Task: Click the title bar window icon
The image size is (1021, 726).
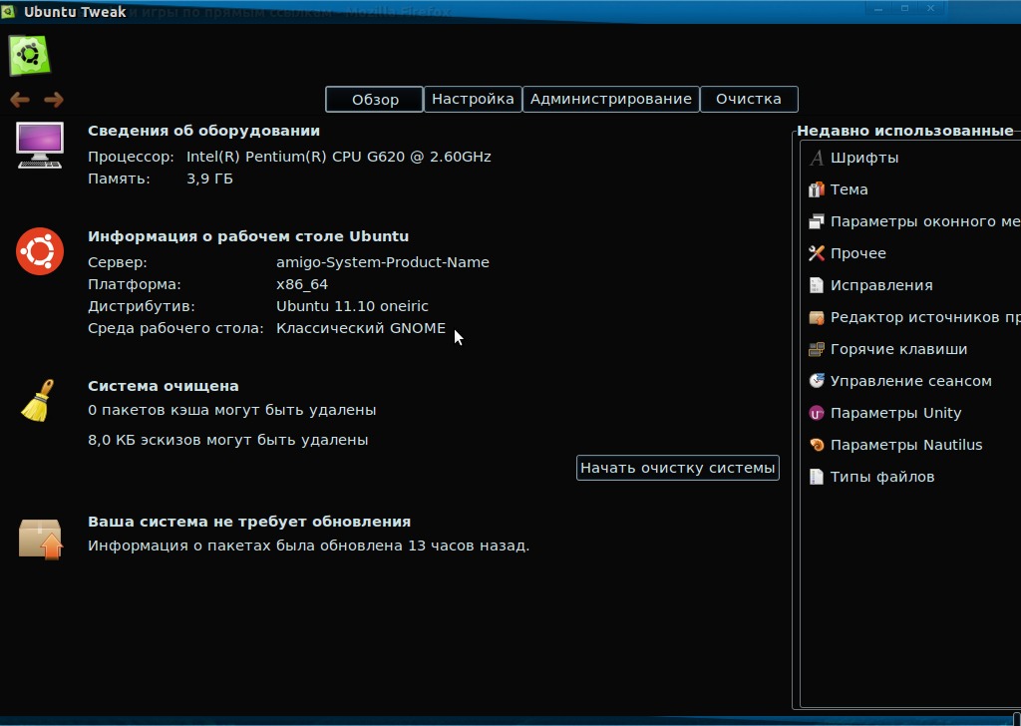Action: pos(8,12)
